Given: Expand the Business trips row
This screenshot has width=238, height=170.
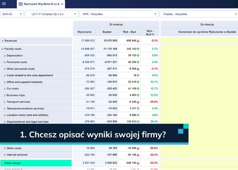Looking at the screenshot, I should [4, 95].
